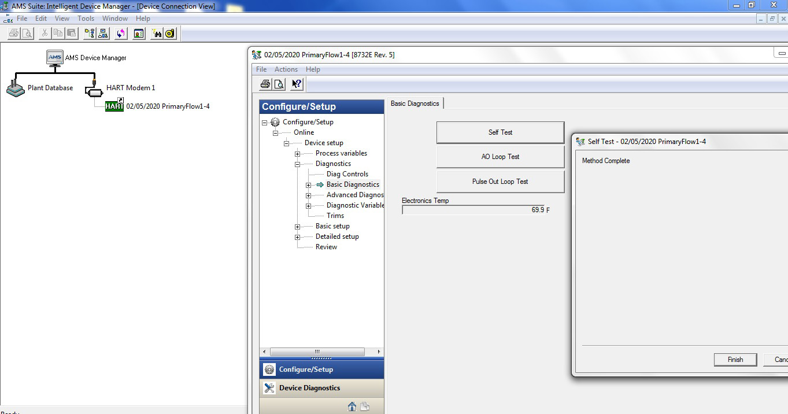
Task: Start the AO Loop Test
Action: (500, 157)
